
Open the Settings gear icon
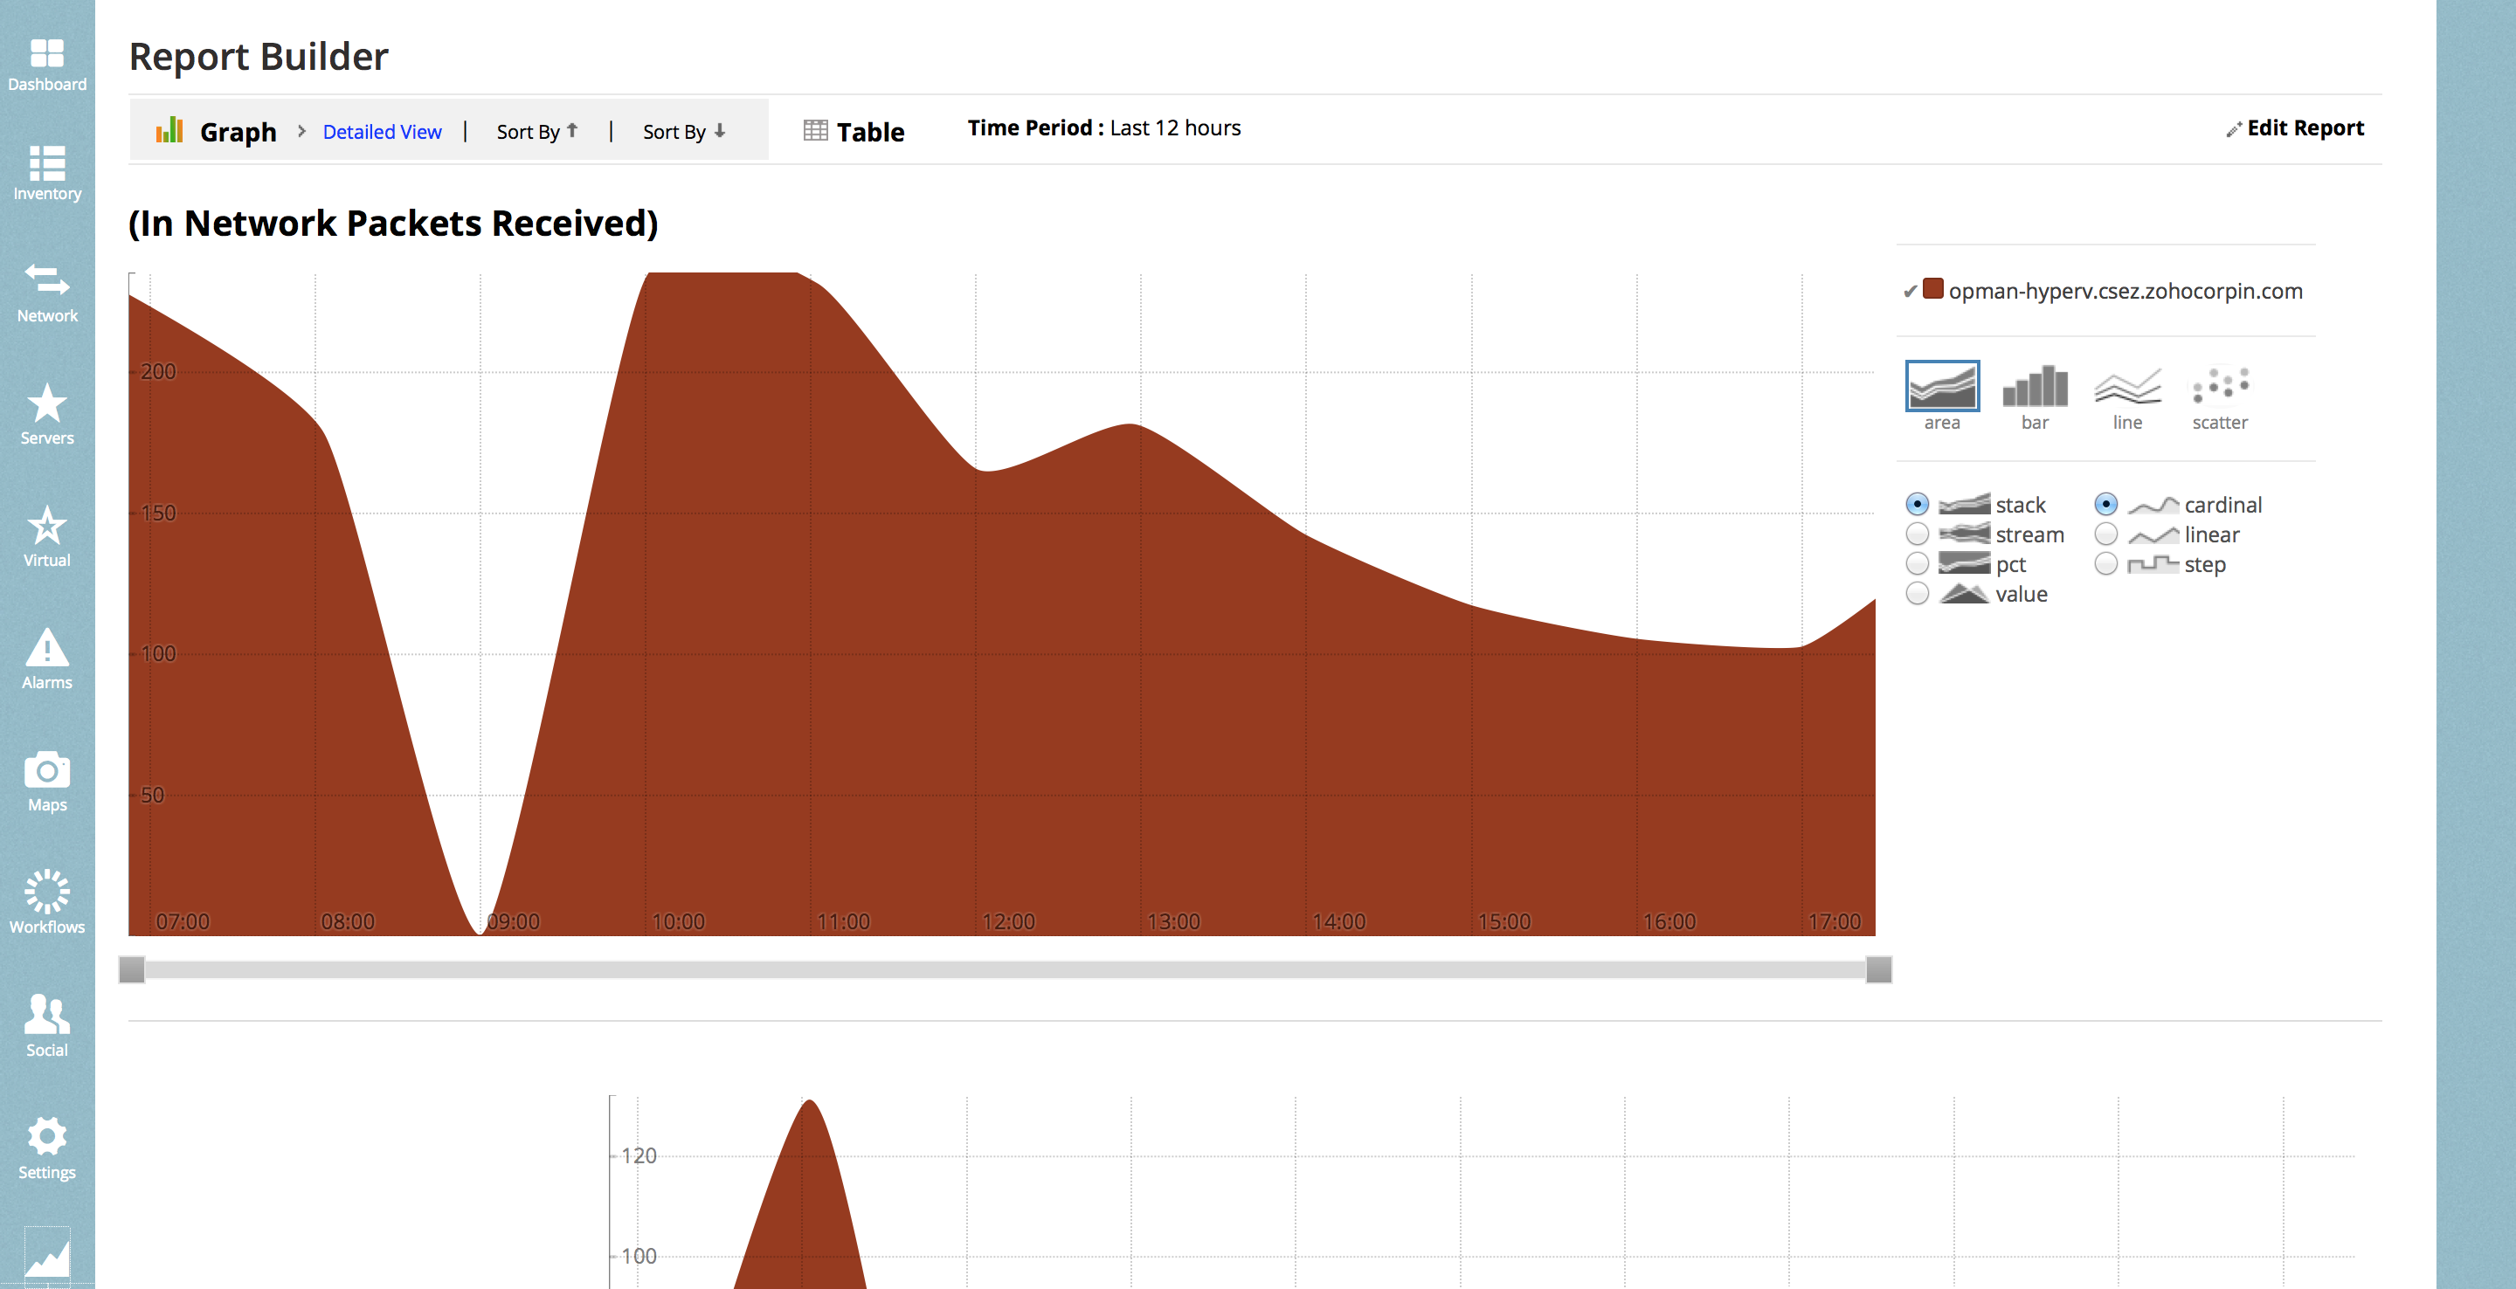(x=47, y=1137)
